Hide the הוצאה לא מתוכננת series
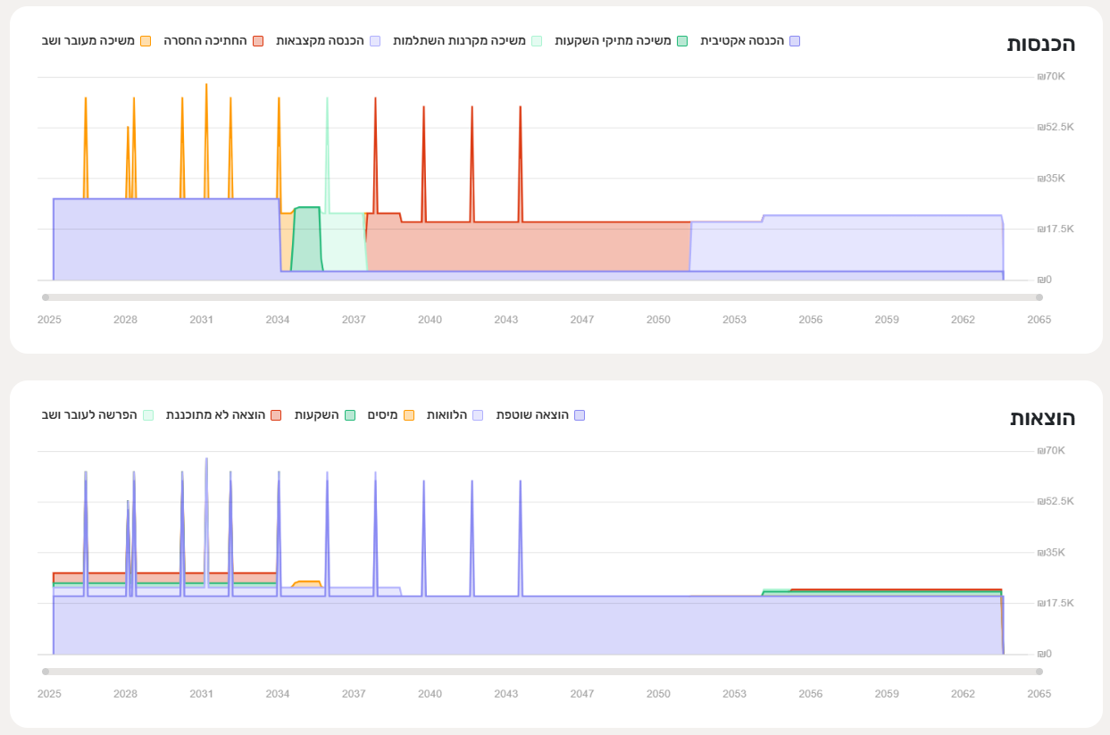This screenshot has height=735, width=1110. tap(276, 415)
